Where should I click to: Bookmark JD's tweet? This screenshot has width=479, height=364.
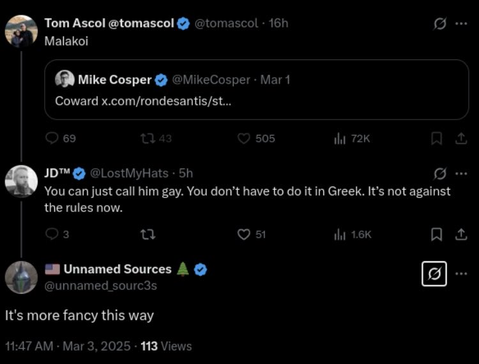pos(437,234)
